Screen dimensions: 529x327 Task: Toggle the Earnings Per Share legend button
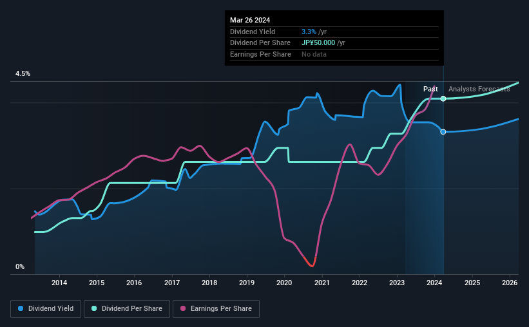[216, 309]
